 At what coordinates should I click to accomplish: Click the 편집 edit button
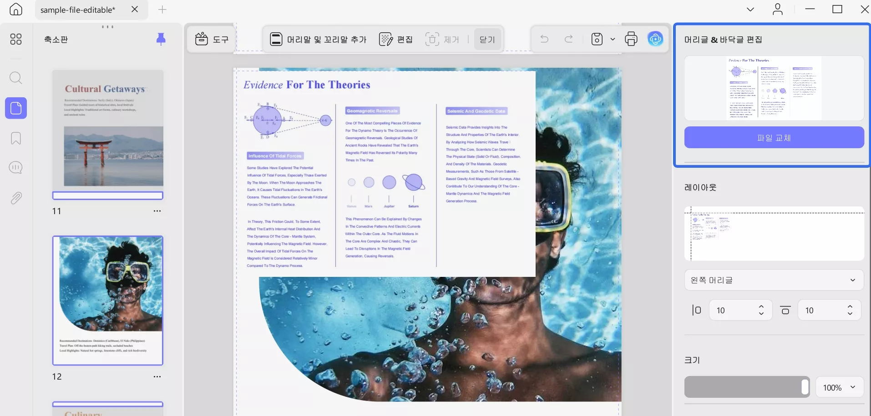396,40
